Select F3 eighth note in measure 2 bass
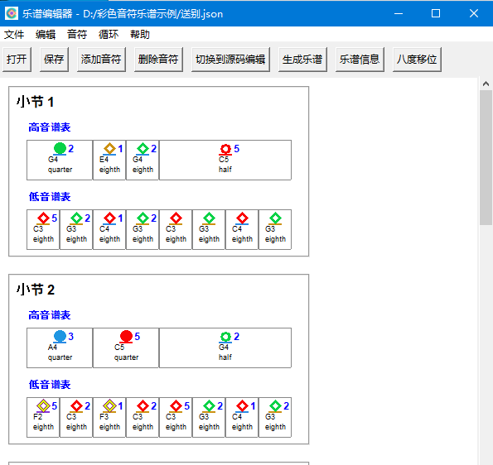Viewport: 493px width, 465px height. tap(109, 417)
